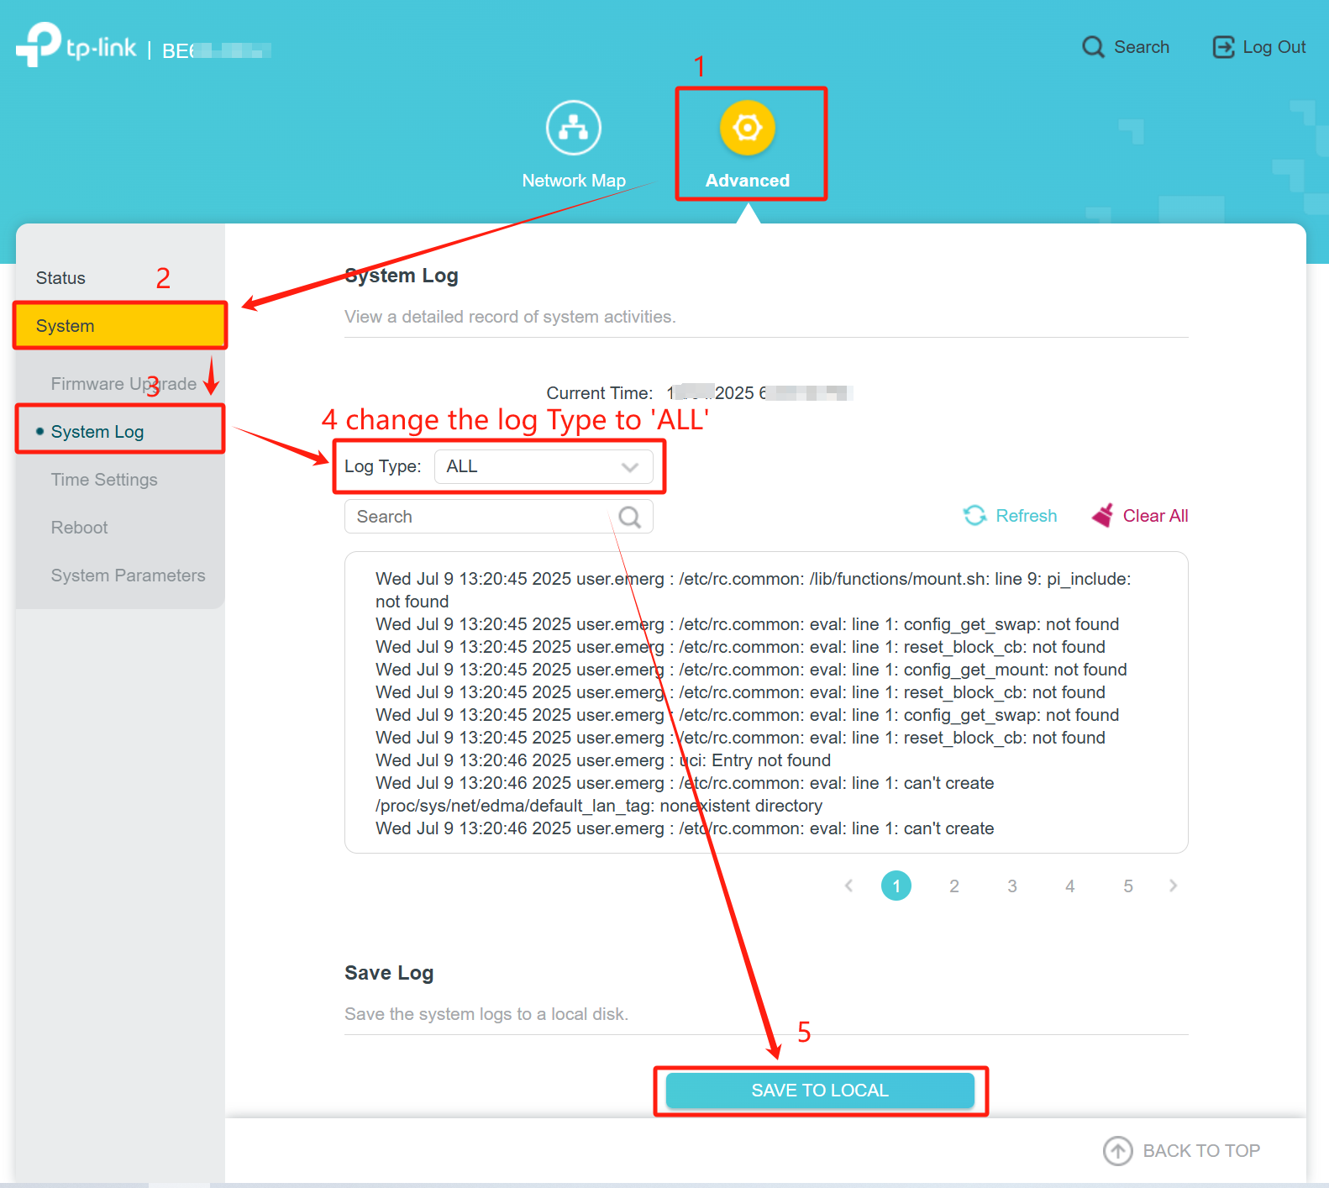
Task: Click the Save Log heading
Action: point(389,973)
